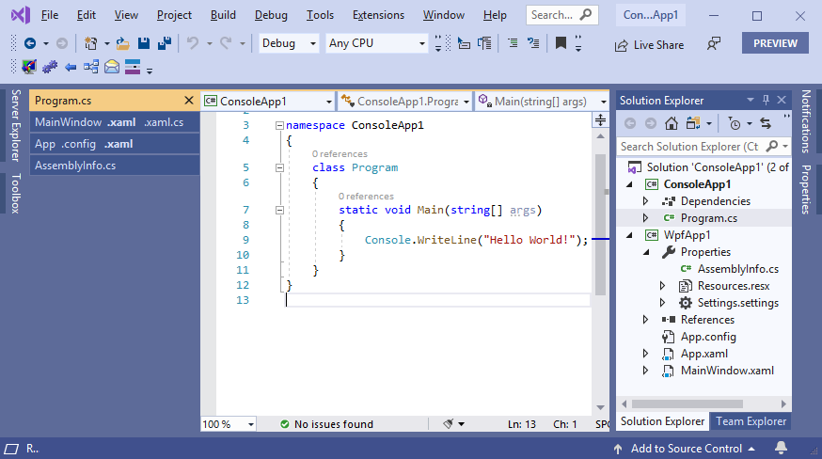Viewport: 822px width, 459px height.
Task: Collapse the Program class outlining region
Action: click(x=279, y=167)
